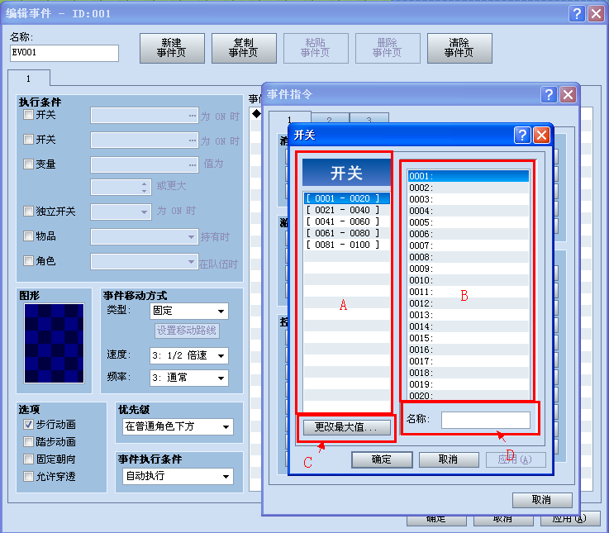
Task: Select switch group [0021 - 0040]
Action: pos(346,210)
